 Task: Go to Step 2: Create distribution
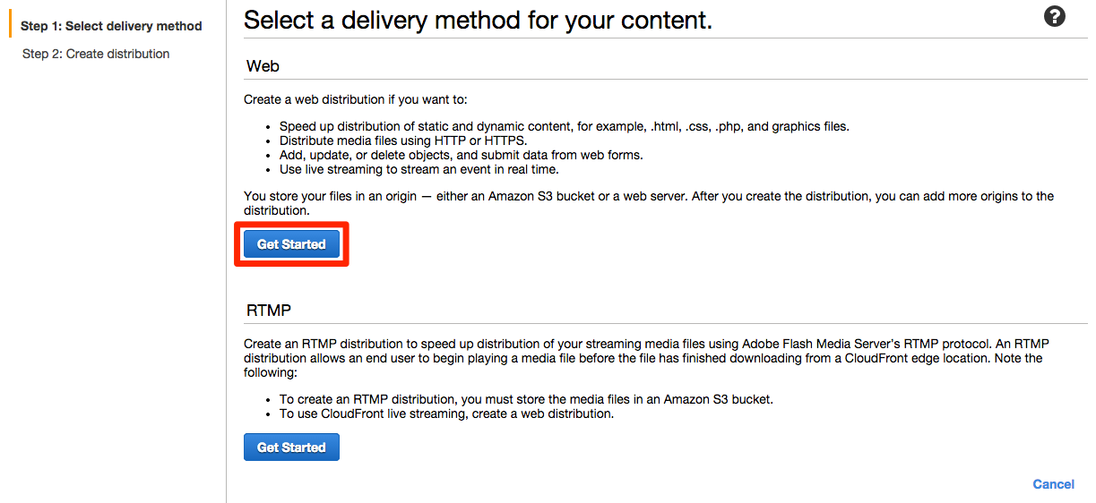pyautogui.click(x=96, y=54)
